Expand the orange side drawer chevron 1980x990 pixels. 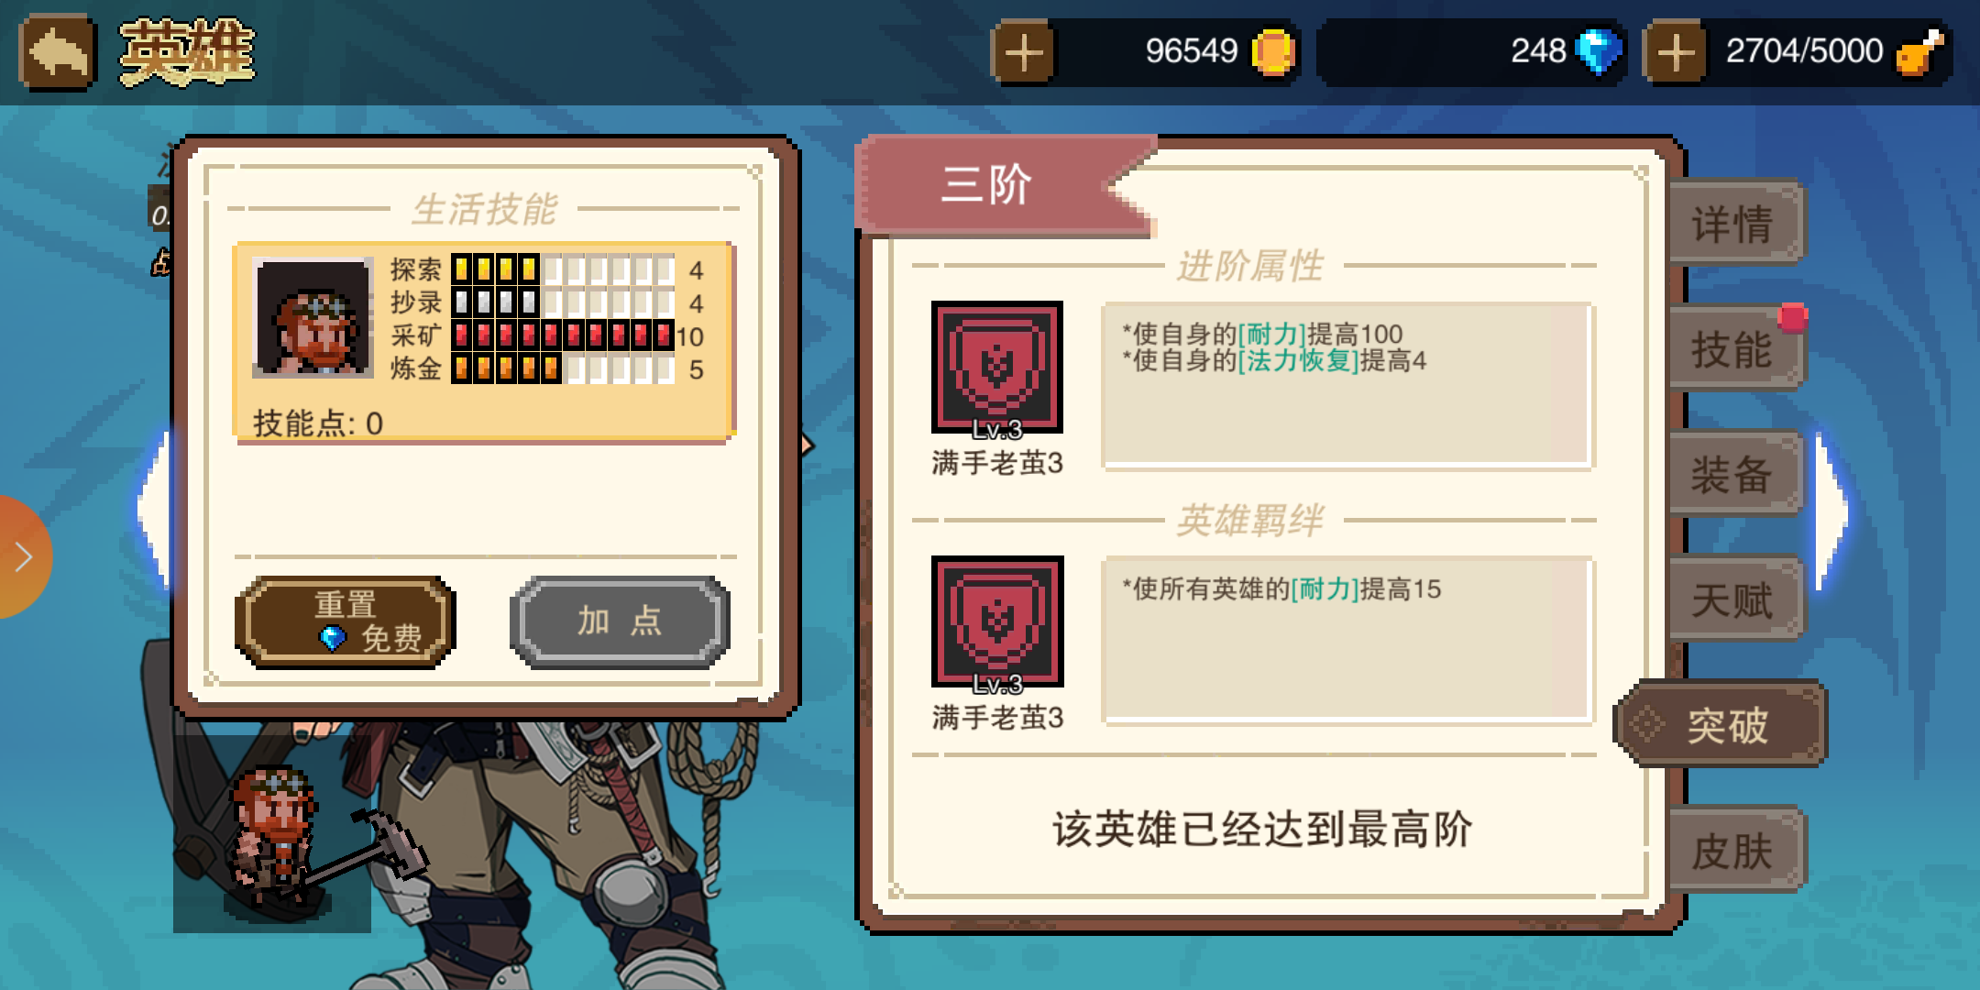(x=22, y=557)
